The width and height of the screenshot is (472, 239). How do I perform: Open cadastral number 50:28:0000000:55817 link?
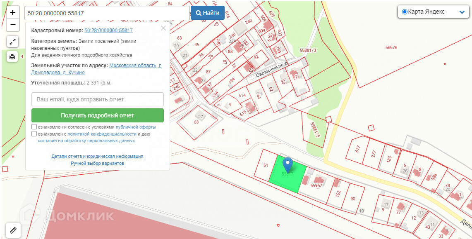point(108,30)
